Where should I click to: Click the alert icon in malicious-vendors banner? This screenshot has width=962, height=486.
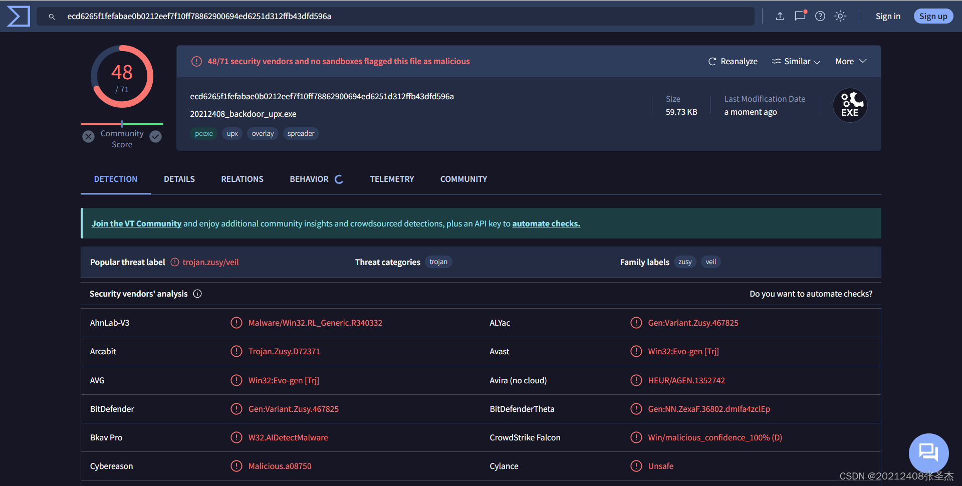[x=196, y=61]
